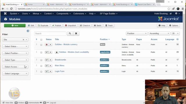The image size is (186, 104).
Task: Click the published checkmark for Breadcrumbs
Action: [47, 60]
